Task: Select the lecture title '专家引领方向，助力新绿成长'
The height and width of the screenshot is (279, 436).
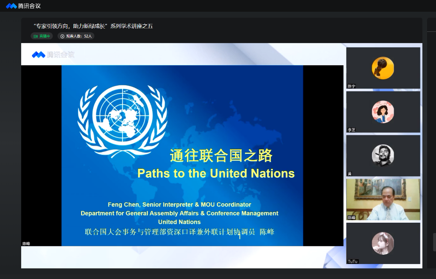Action: coord(69,26)
